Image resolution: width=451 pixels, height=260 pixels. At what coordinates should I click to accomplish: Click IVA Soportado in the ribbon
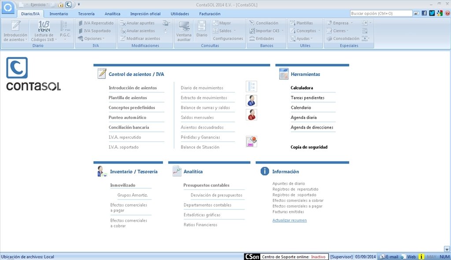pyautogui.click(x=94, y=31)
